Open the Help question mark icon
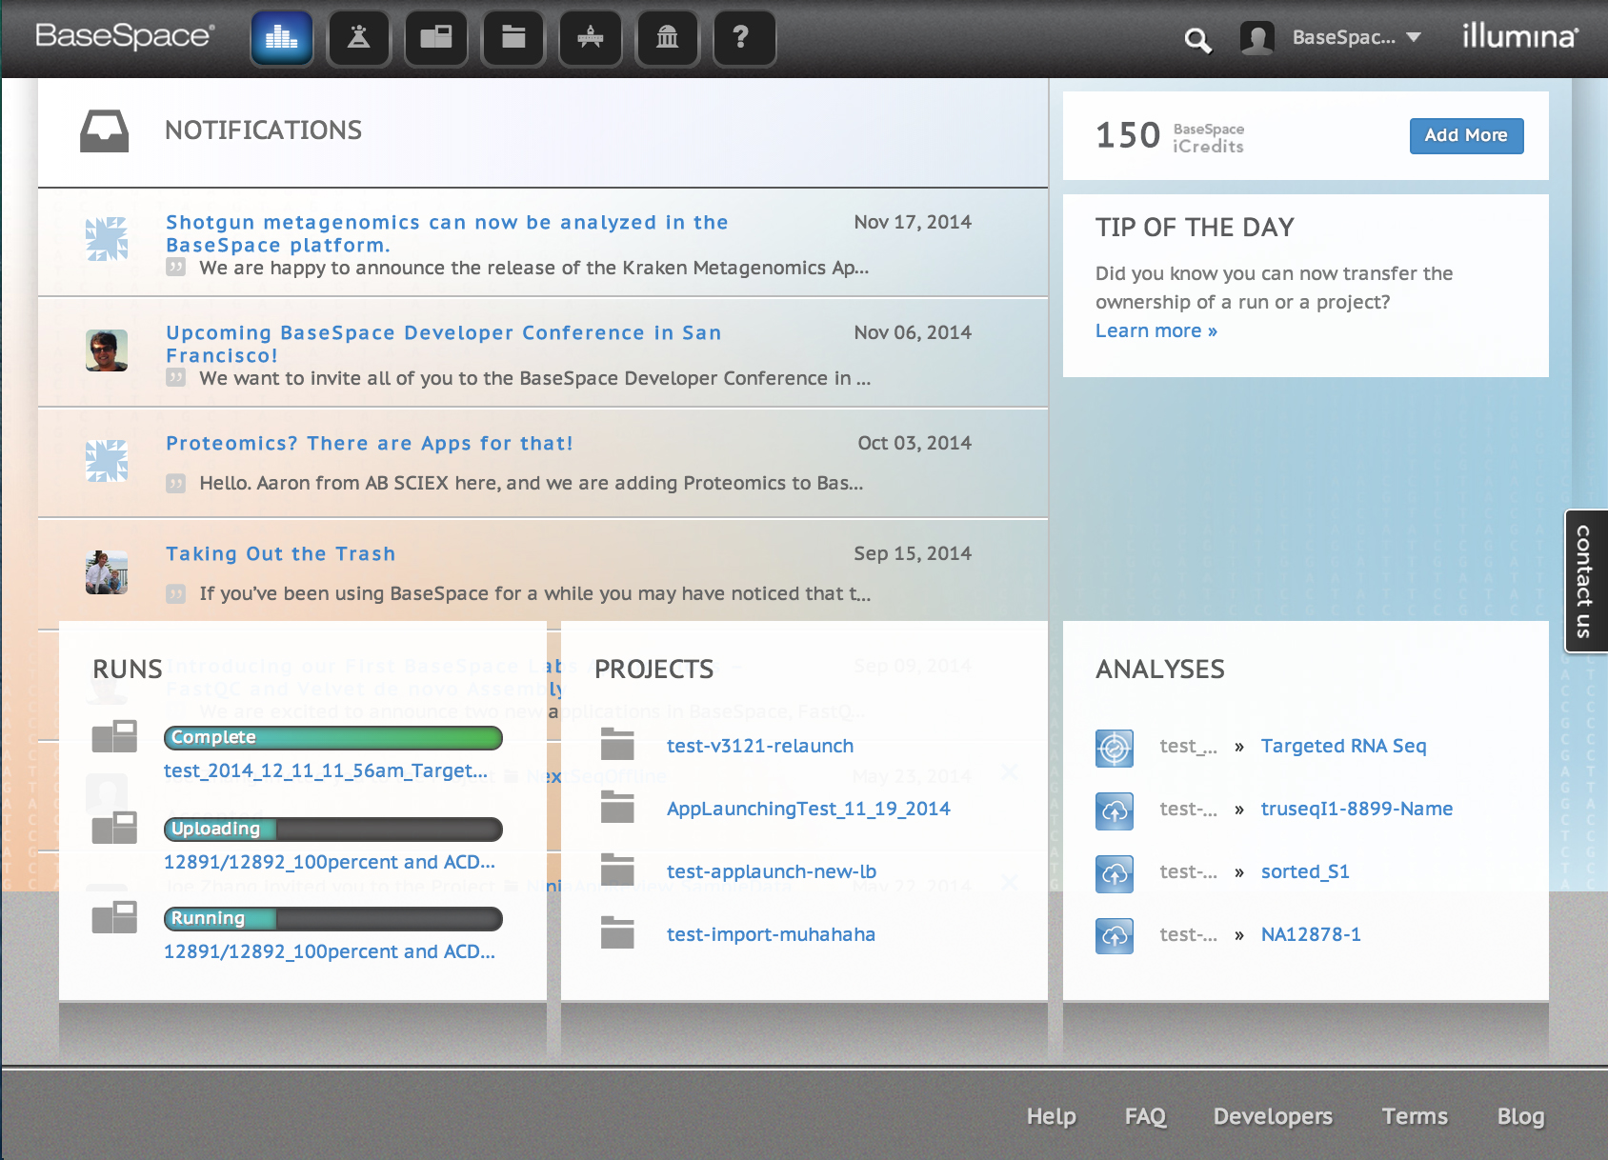1608x1160 pixels. click(x=745, y=38)
